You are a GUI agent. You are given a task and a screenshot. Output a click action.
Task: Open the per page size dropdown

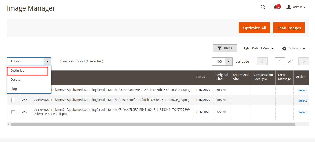tap(229, 62)
